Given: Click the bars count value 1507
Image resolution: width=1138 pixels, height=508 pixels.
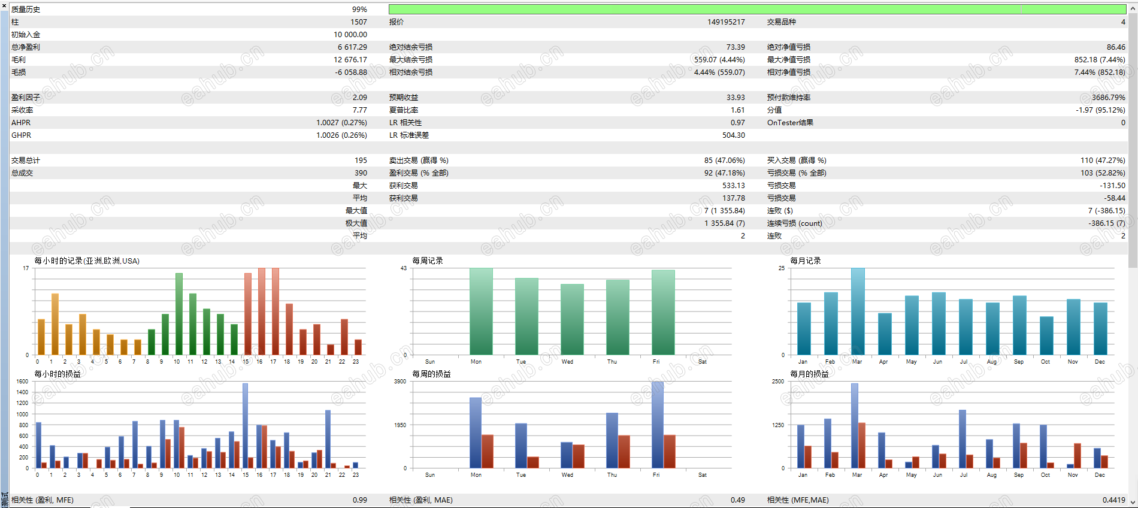Looking at the screenshot, I should coord(359,22).
